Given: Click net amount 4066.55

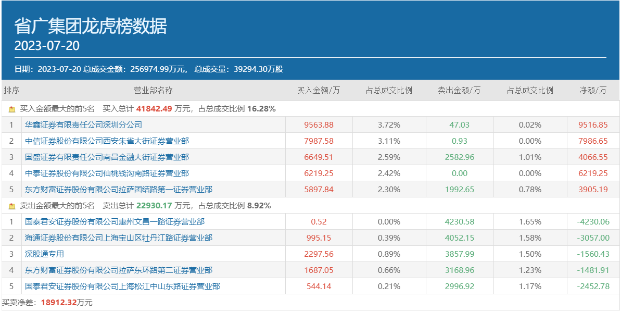Looking at the screenshot, I should click(593, 157).
